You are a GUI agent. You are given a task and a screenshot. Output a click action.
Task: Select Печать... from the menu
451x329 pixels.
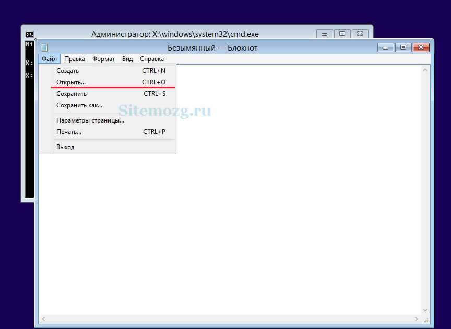69,132
